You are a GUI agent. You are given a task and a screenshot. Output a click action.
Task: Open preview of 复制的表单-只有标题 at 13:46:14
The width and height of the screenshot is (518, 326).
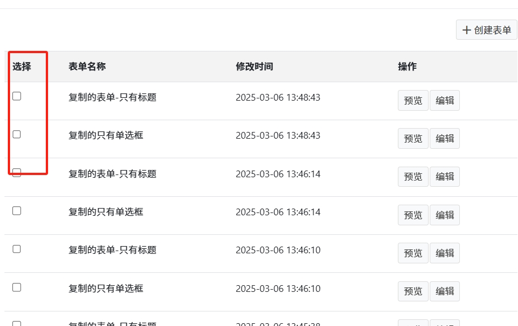pos(413,177)
